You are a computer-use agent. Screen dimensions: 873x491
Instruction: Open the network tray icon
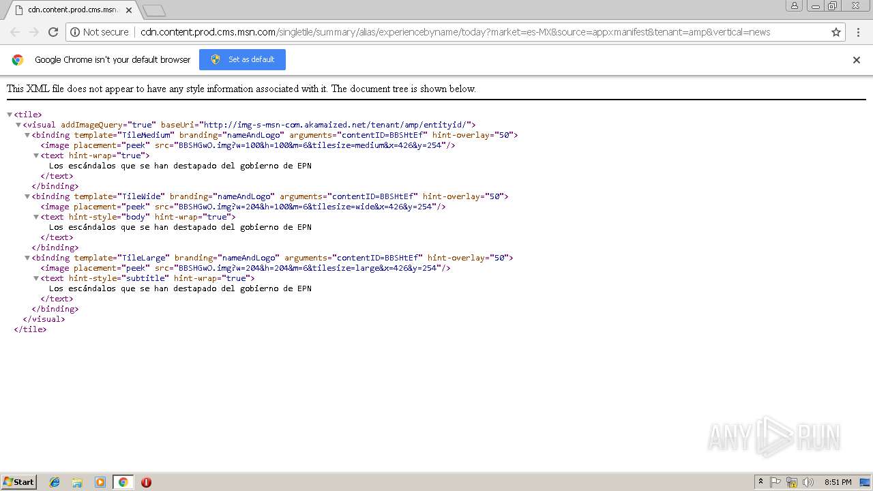click(792, 482)
